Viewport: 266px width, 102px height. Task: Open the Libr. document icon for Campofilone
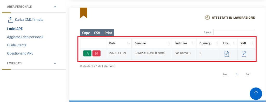(227, 54)
